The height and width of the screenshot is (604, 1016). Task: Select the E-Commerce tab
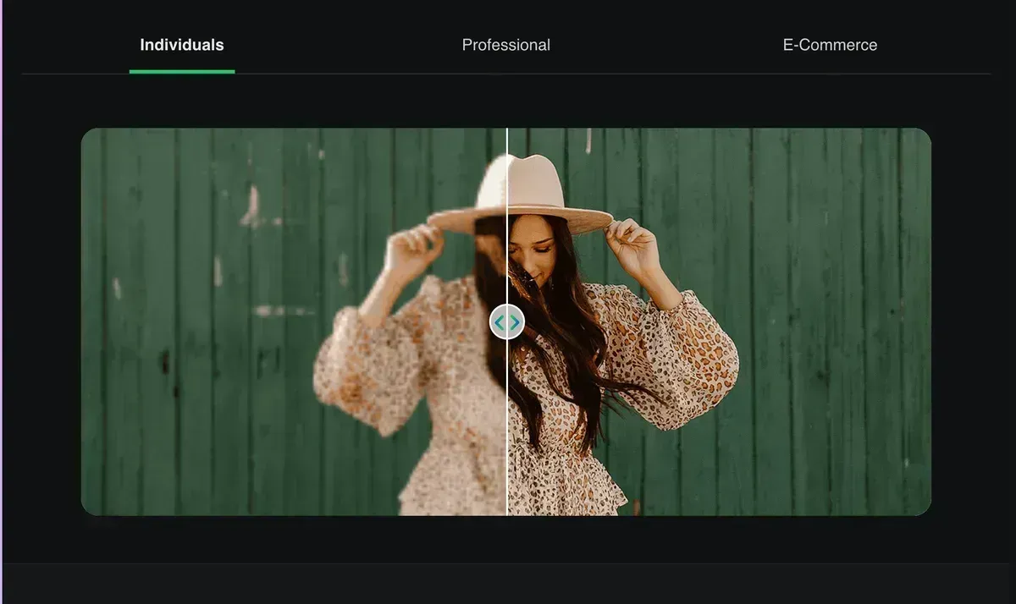click(x=830, y=45)
